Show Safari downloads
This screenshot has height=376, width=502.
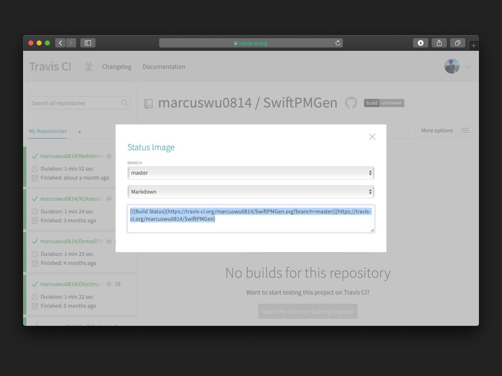[x=421, y=43]
